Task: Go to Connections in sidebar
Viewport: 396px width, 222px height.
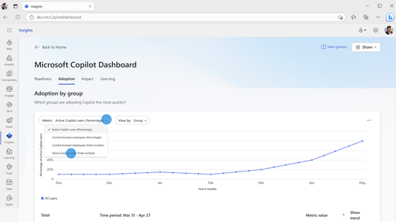Action: point(9,76)
